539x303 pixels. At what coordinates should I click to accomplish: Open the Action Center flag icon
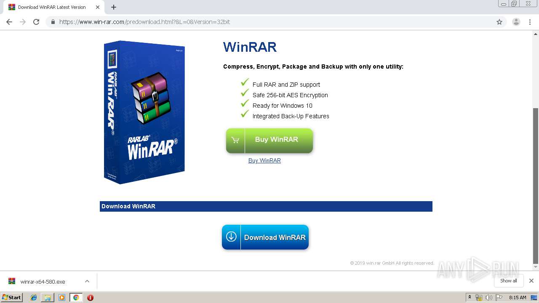pos(499,298)
